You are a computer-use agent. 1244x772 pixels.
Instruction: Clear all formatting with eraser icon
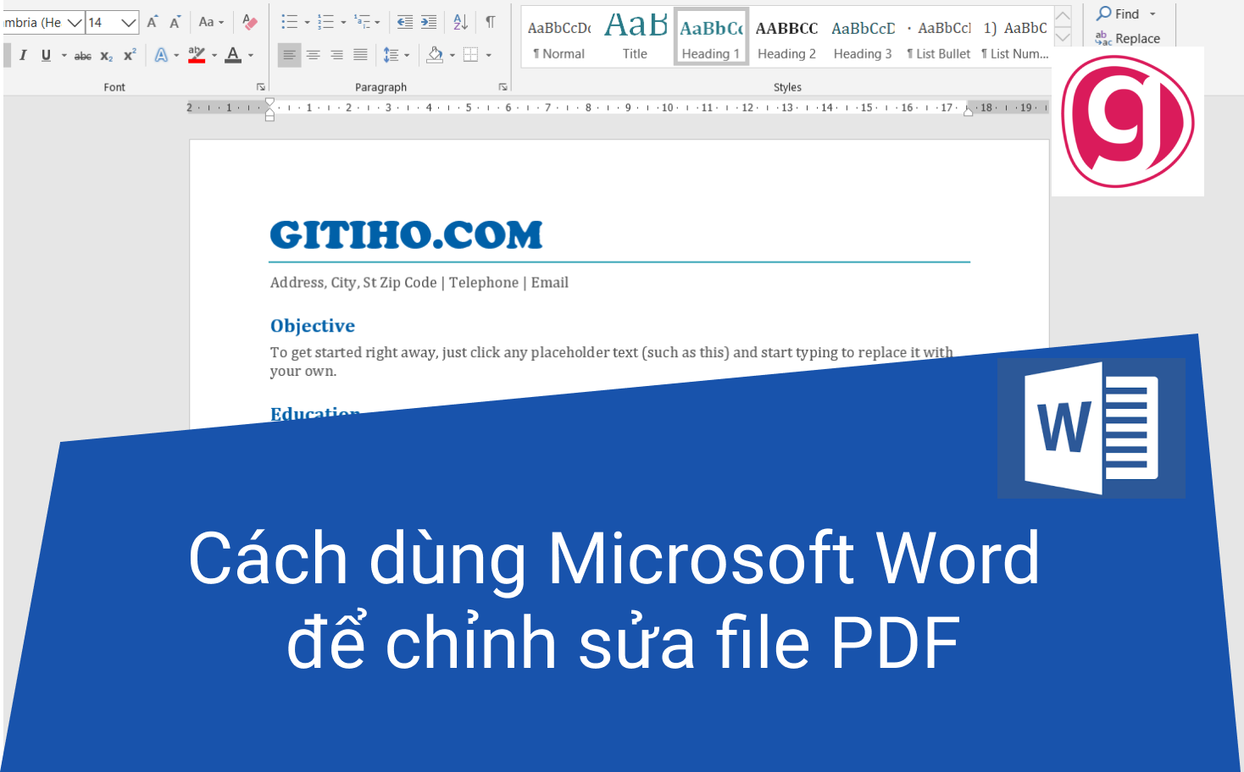click(250, 22)
